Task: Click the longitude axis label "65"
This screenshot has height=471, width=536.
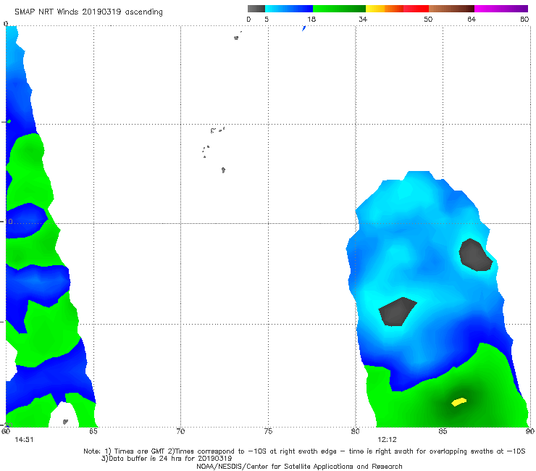Action: coord(93,431)
